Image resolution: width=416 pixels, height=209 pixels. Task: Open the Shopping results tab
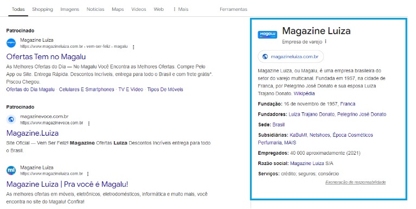coord(42,9)
